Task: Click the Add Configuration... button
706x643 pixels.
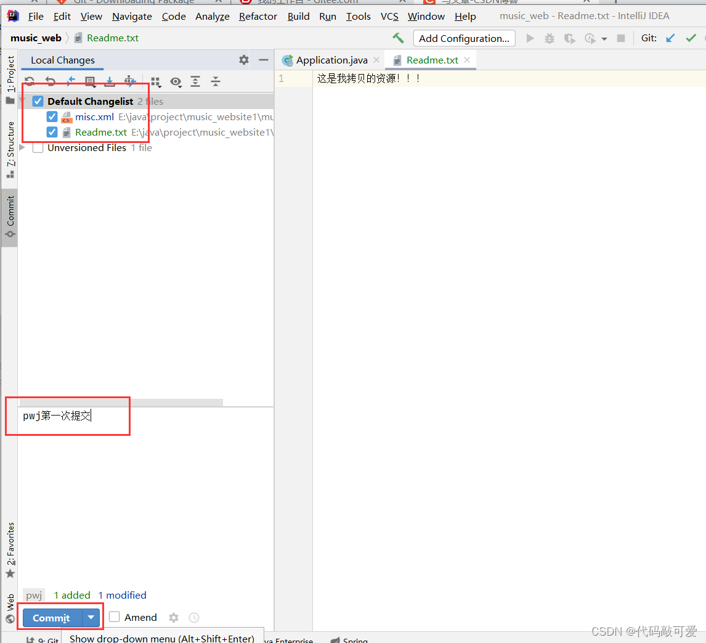Action: click(x=465, y=39)
